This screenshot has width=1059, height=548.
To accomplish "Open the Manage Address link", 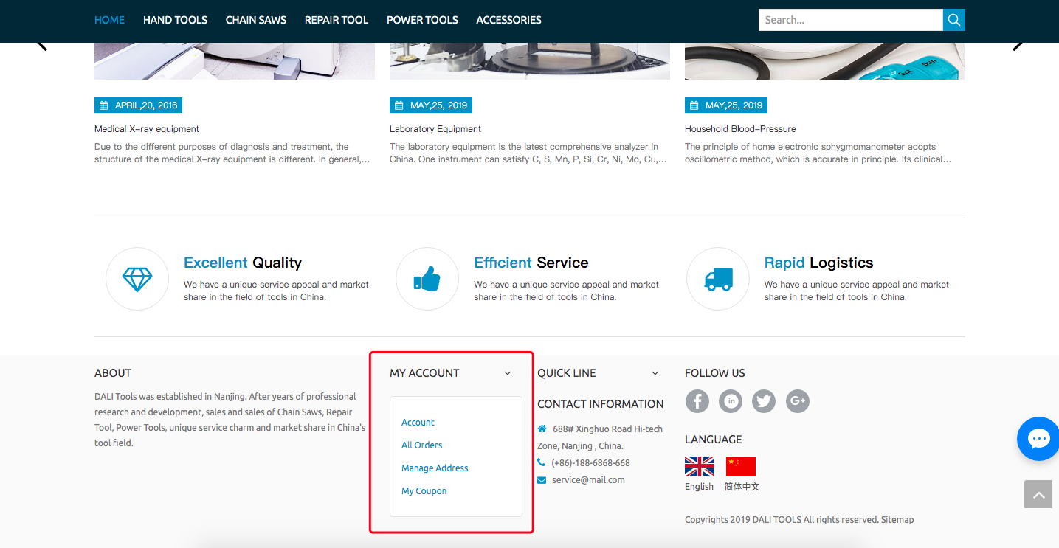I will coord(435,468).
